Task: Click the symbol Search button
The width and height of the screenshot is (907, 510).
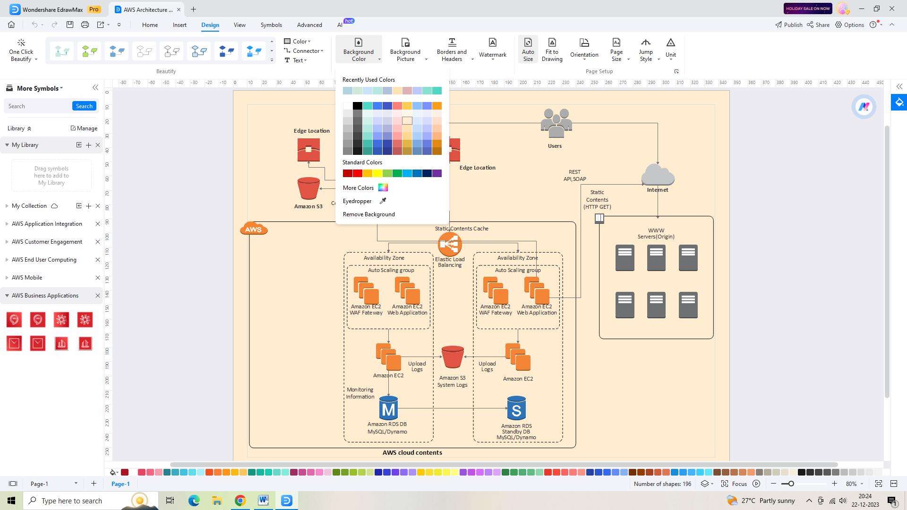Action: pyautogui.click(x=84, y=106)
